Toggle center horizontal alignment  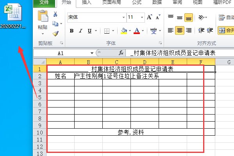(x=180, y=30)
